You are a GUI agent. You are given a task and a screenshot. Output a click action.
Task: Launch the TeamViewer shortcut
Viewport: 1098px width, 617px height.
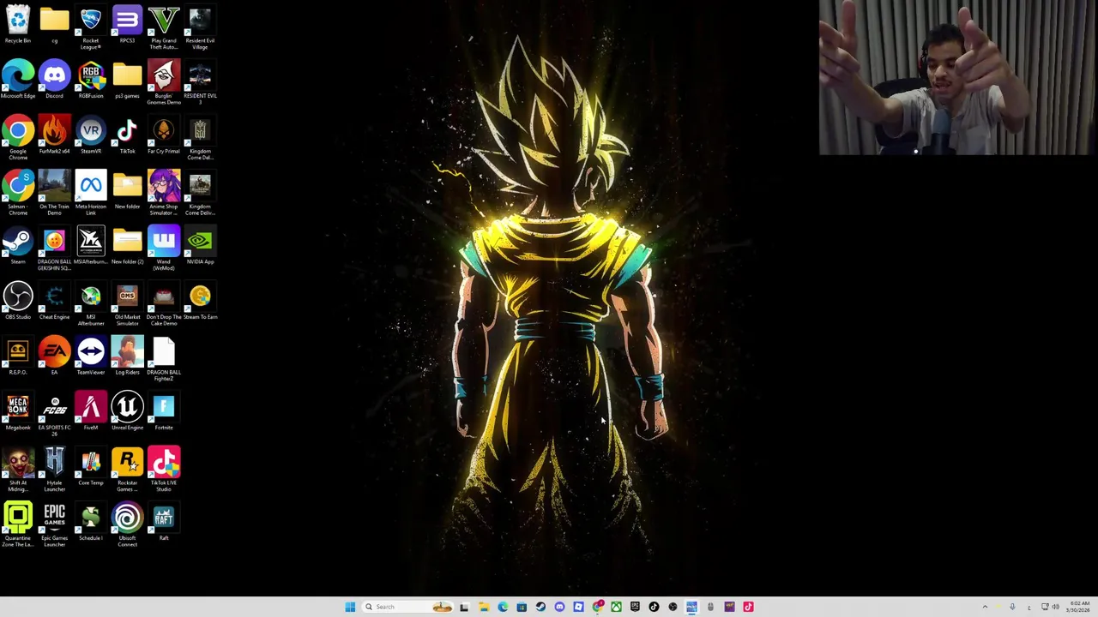[91, 353]
